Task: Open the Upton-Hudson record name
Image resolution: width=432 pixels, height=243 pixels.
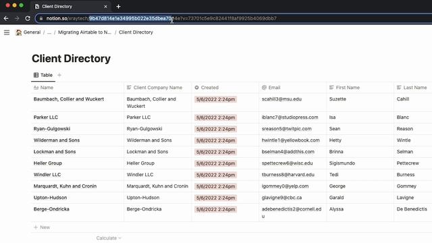Action: pos(50,198)
